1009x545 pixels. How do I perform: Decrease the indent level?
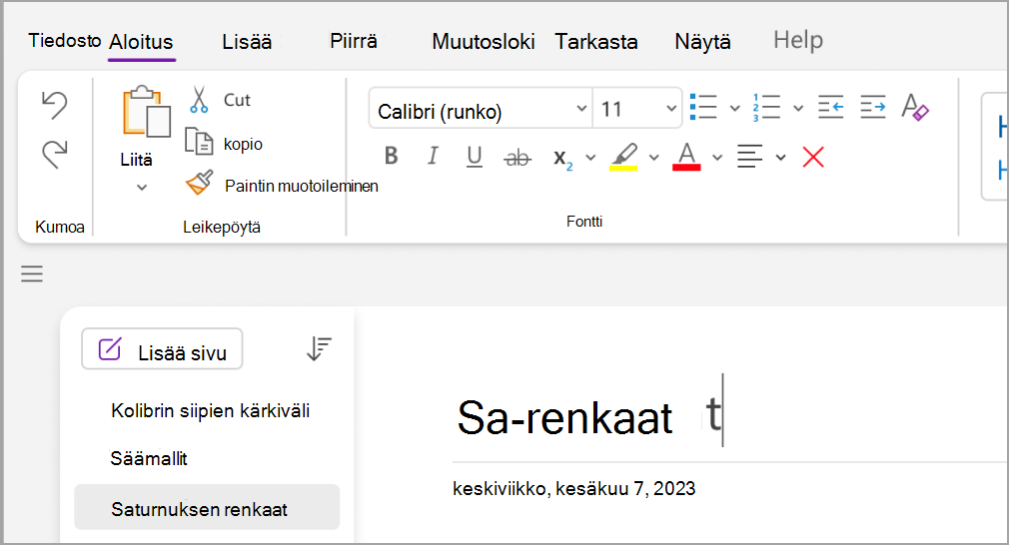point(831,107)
